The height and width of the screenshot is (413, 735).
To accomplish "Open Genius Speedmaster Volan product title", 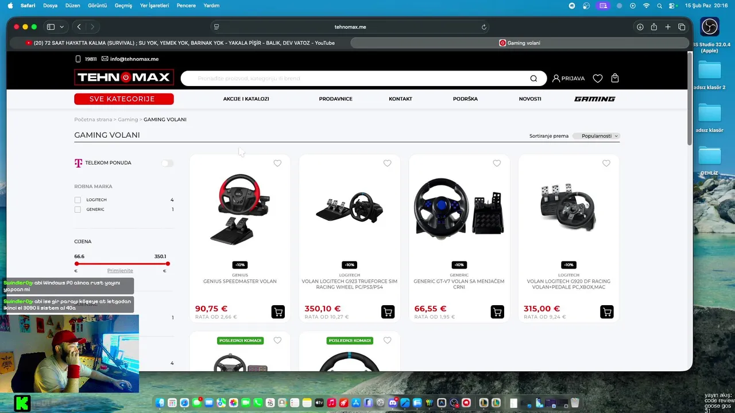I will [240, 282].
